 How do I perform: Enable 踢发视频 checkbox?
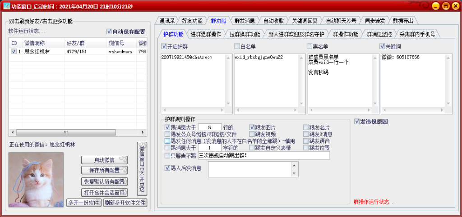[252, 134]
